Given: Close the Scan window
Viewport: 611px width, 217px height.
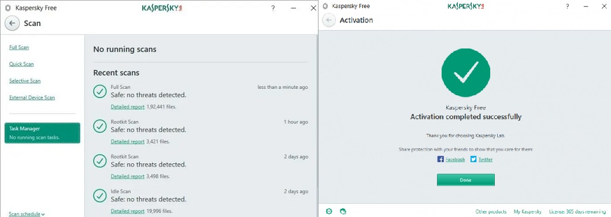Looking at the screenshot, I should click(313, 8).
